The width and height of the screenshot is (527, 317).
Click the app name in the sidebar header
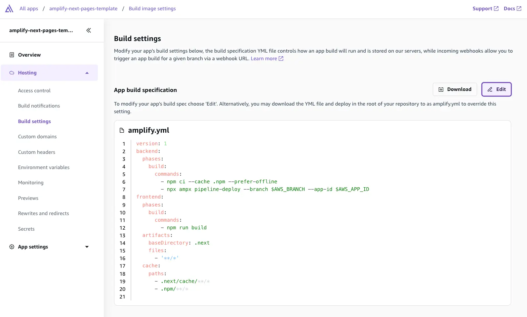pyautogui.click(x=41, y=30)
